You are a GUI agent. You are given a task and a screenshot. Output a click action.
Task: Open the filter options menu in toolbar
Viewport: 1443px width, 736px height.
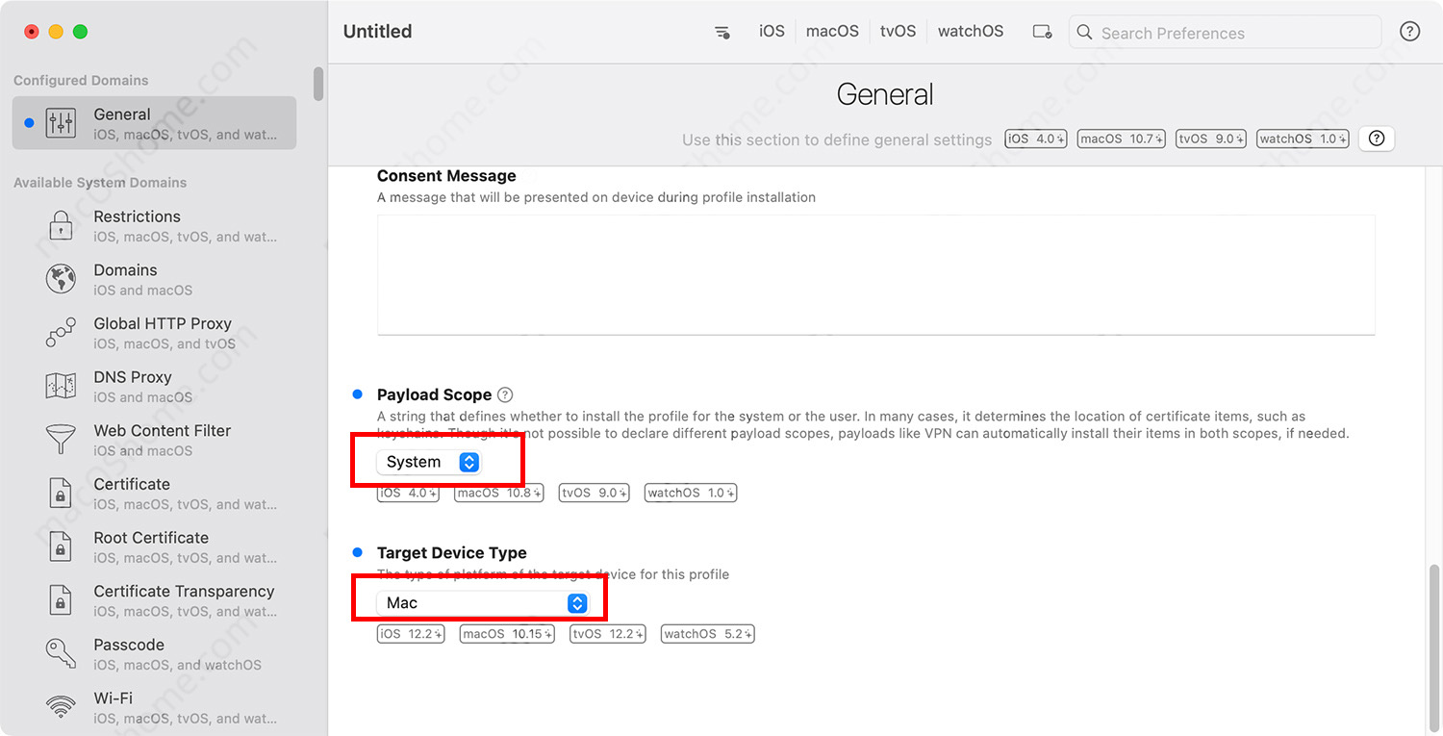pyautogui.click(x=721, y=32)
